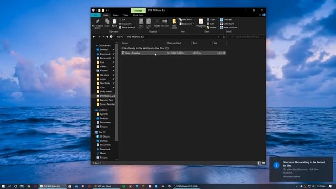The image size is (336, 189).
Task: Switch to large icons view in status bar
Action: click(x=263, y=163)
